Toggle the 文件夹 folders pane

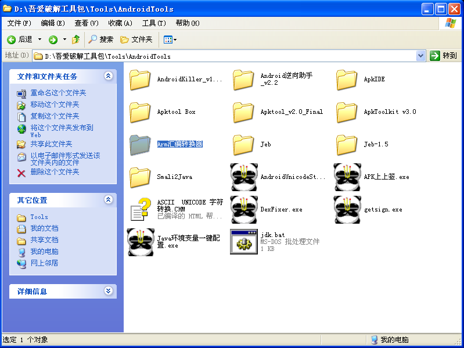click(136, 40)
